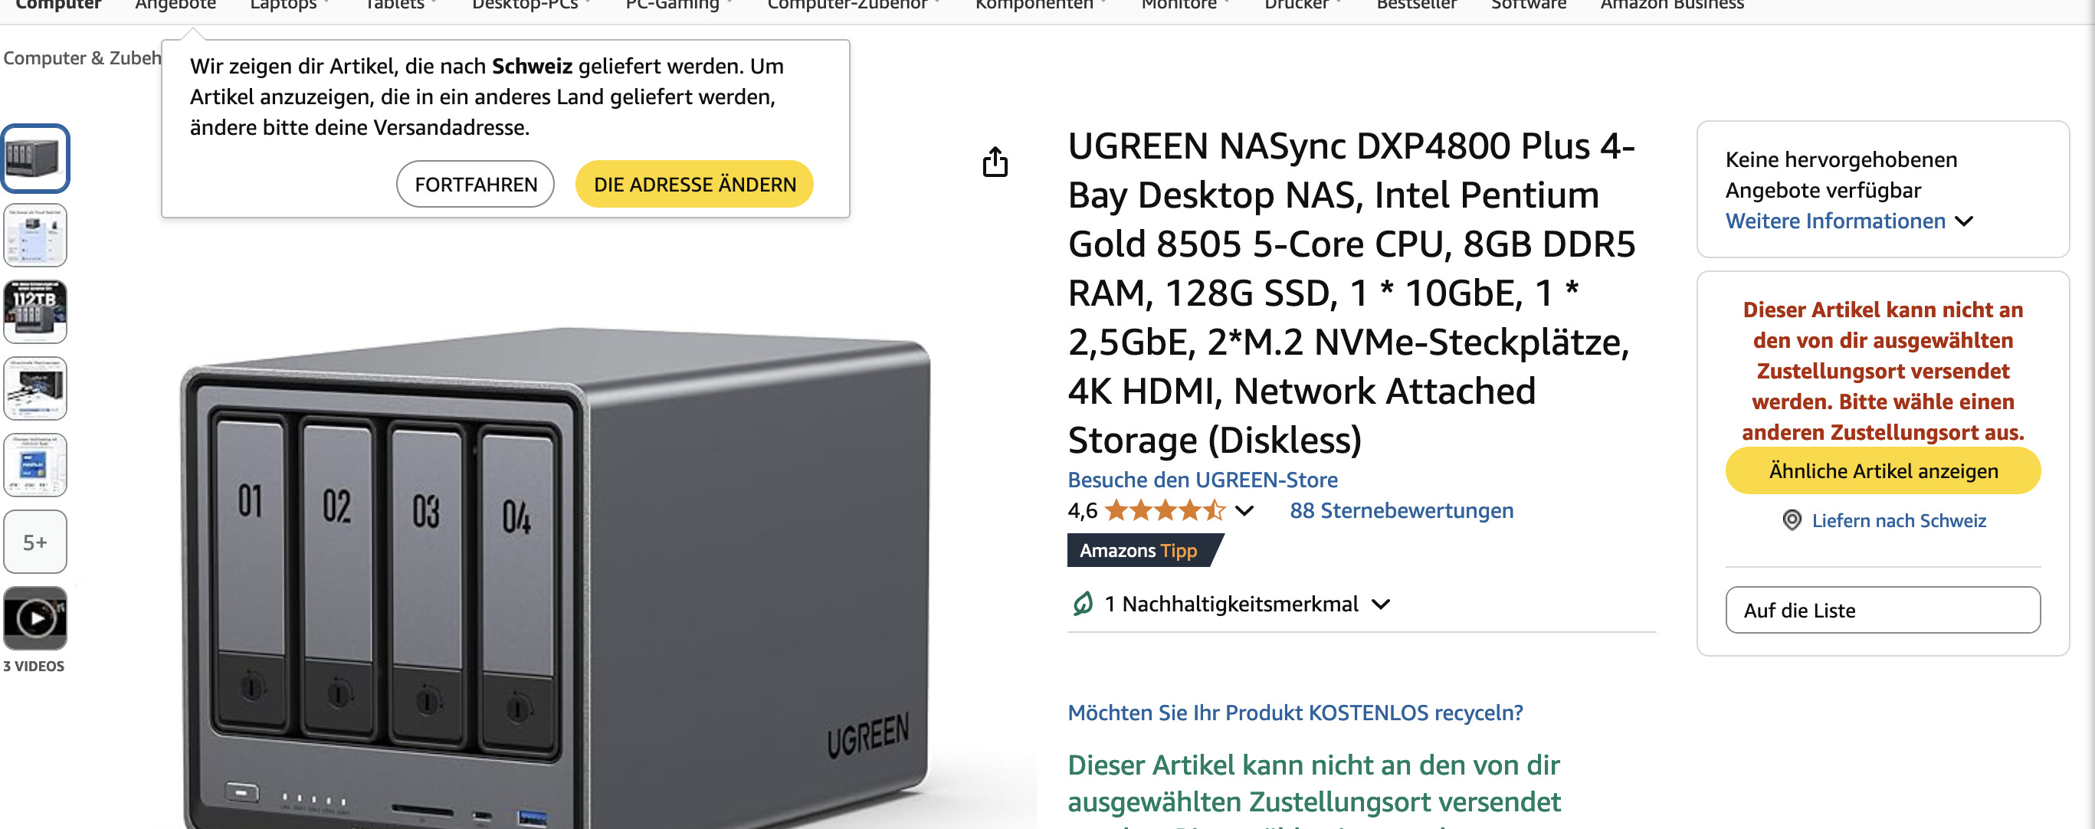Click the FORTFAHREN button
This screenshot has width=2095, height=829.
pyautogui.click(x=475, y=185)
